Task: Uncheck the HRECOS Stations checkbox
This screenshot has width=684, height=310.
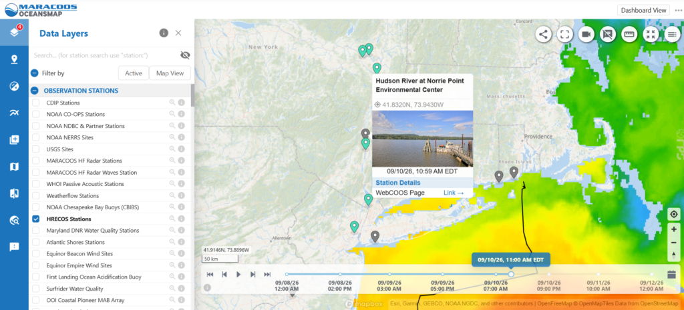Action: (36, 219)
